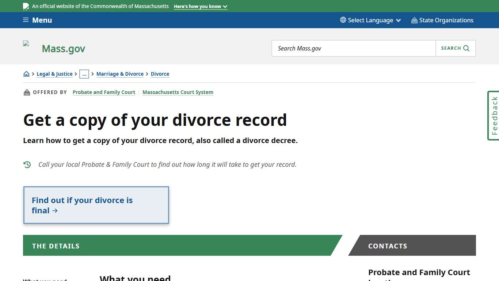The width and height of the screenshot is (499, 281).
Task: Expand the collapsed breadcrumb ellipsis
Action: tap(84, 74)
